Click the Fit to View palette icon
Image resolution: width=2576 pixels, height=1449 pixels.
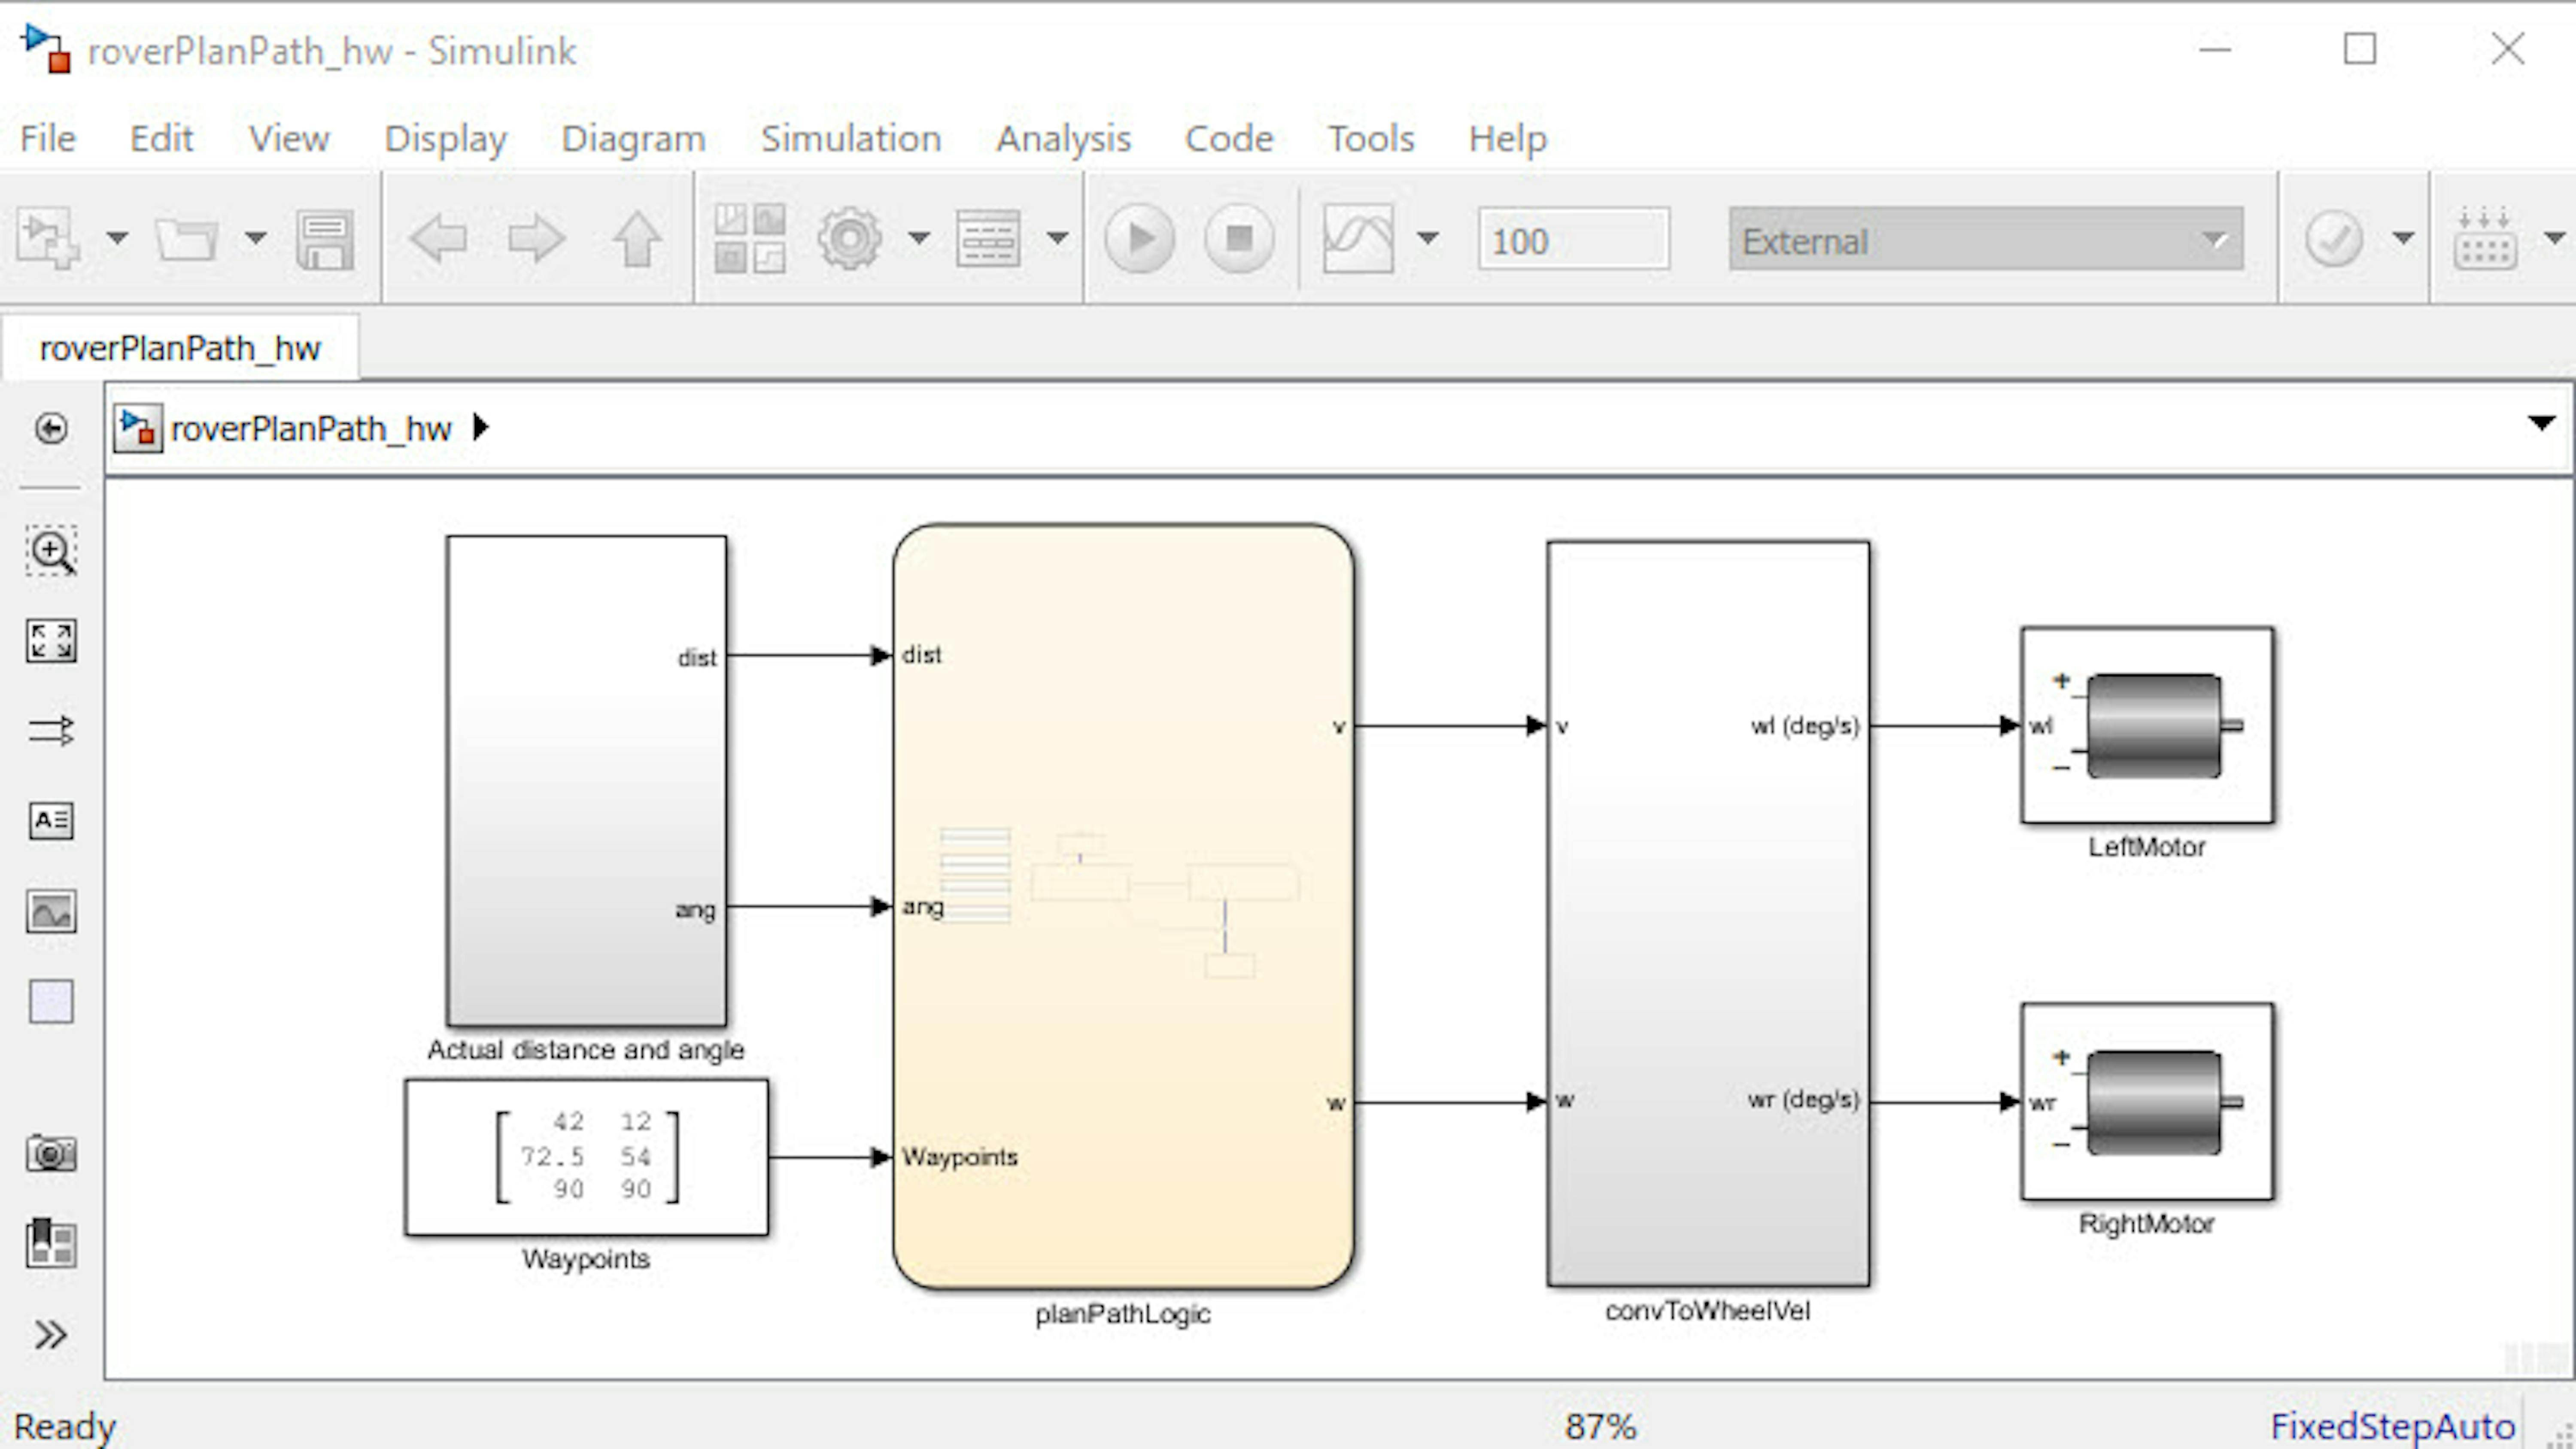click(51, 641)
